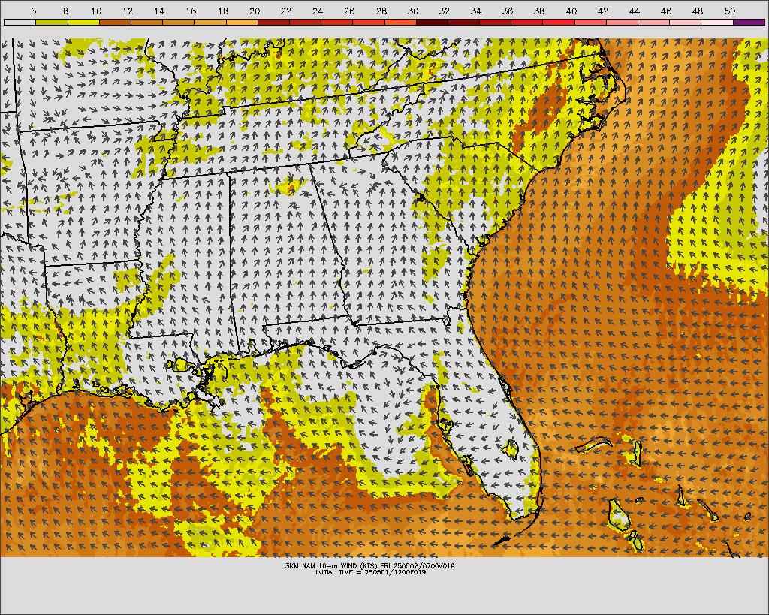Click the legend label "26"
This screenshot has width=769, height=615.
[349, 11]
